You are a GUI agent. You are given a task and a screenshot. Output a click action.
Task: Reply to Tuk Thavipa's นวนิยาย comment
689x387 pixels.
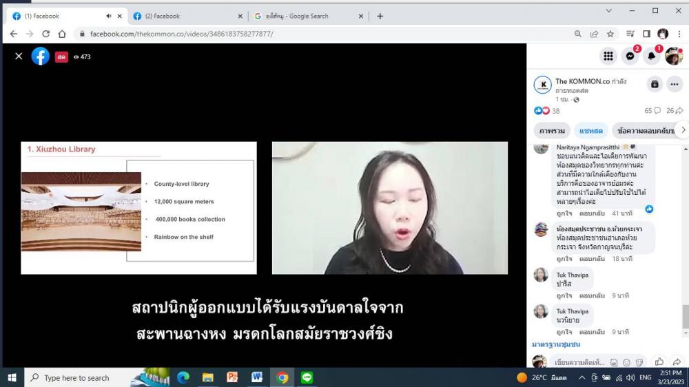(x=592, y=332)
